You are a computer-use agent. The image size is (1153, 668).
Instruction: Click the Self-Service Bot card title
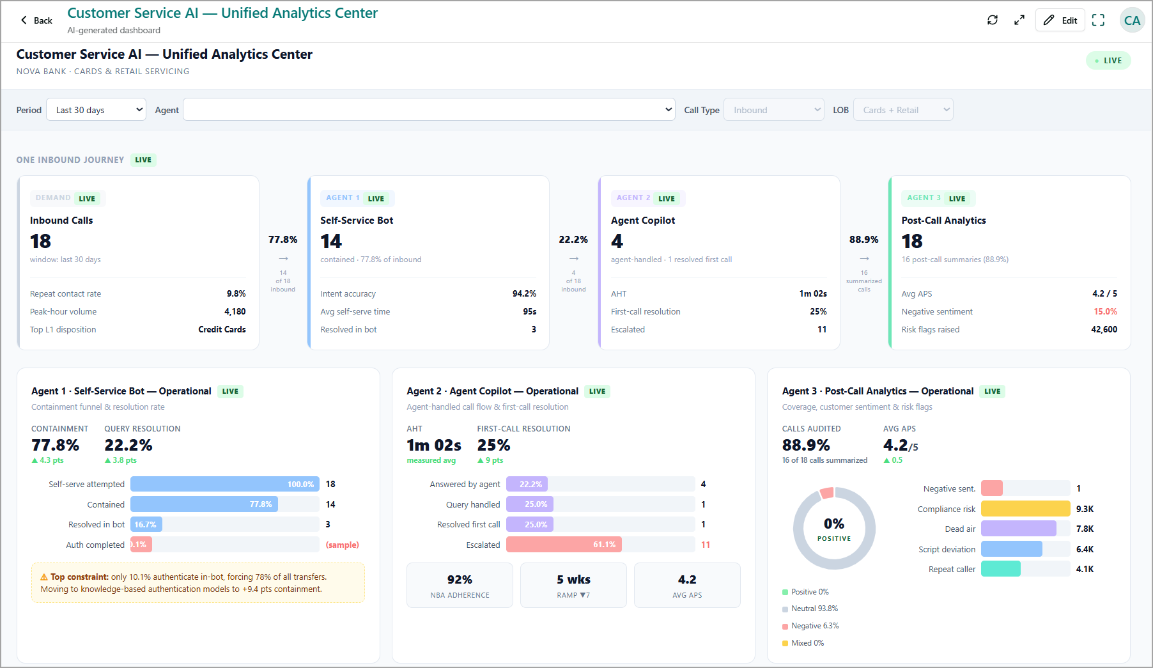(357, 220)
